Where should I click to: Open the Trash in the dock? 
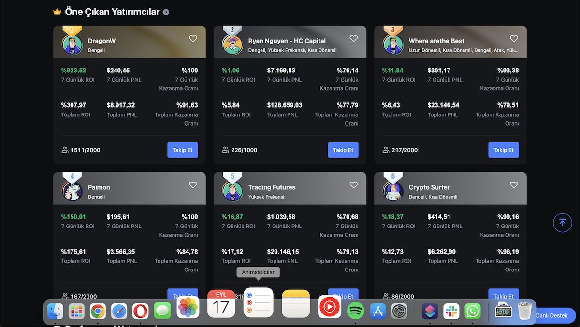pos(524,312)
